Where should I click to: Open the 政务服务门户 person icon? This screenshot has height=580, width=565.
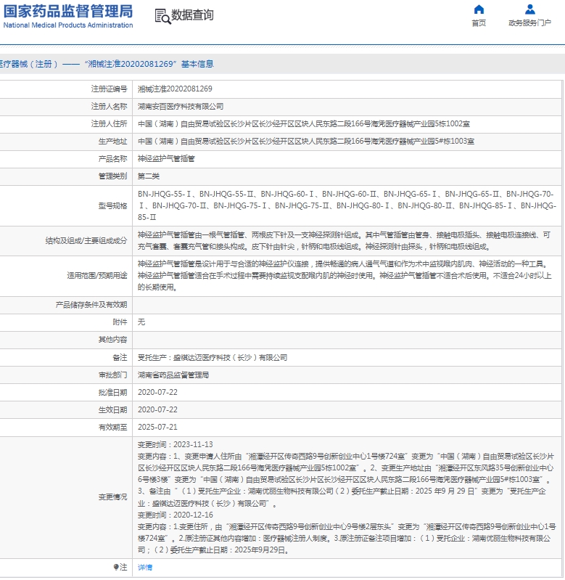pos(530,9)
